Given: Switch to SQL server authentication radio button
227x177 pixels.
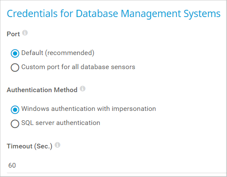Looking at the screenshot, I should coord(15,124).
